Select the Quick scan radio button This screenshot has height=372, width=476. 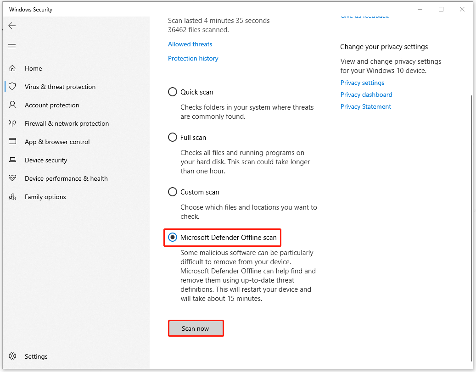172,92
